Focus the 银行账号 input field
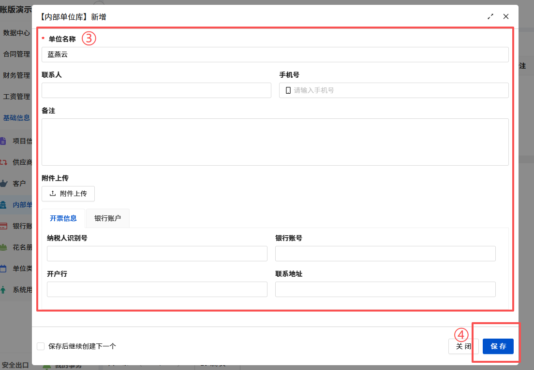 tap(385, 254)
